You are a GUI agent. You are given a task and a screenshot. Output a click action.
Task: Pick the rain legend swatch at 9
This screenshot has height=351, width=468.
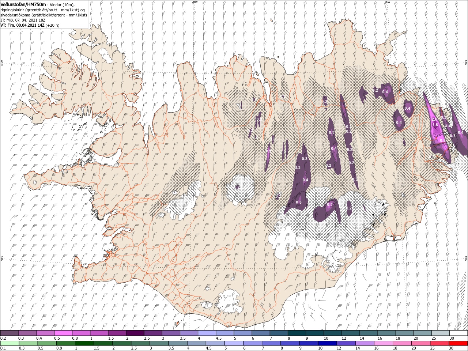click(x=309, y=343)
